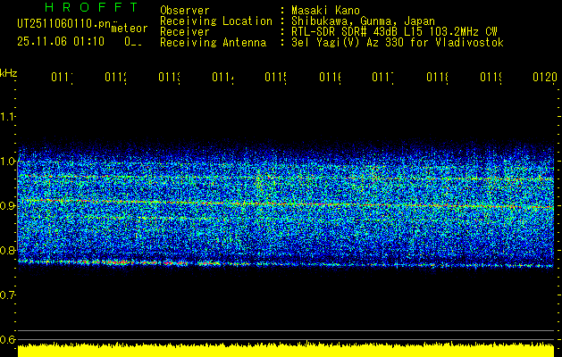Image resolution: width=562 pixels, height=357 pixels.
Task: Click the word meteor label
Action: [129, 29]
